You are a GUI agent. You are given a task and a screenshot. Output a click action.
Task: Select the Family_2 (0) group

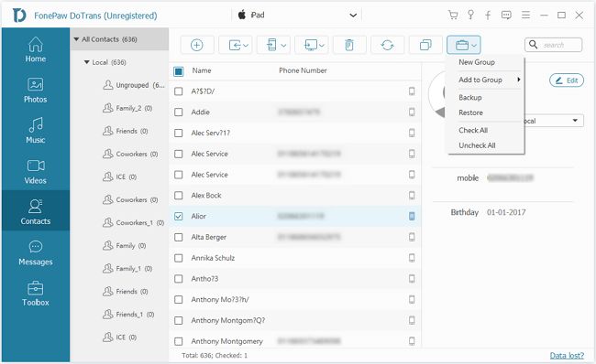pyautogui.click(x=127, y=108)
